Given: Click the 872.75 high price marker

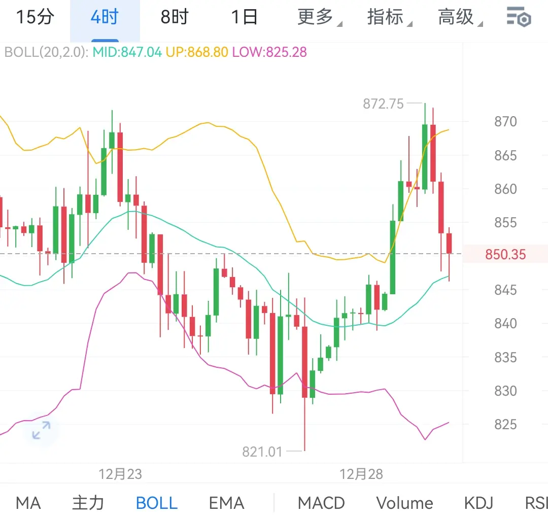Looking at the screenshot, I should (383, 104).
